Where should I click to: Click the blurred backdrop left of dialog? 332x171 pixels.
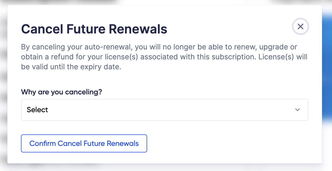click(x=3, y=86)
